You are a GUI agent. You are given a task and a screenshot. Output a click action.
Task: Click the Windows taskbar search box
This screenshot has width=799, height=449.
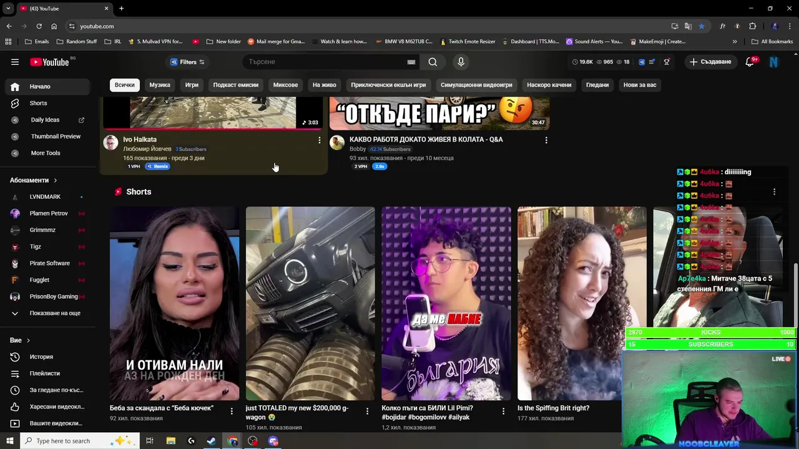(79, 441)
